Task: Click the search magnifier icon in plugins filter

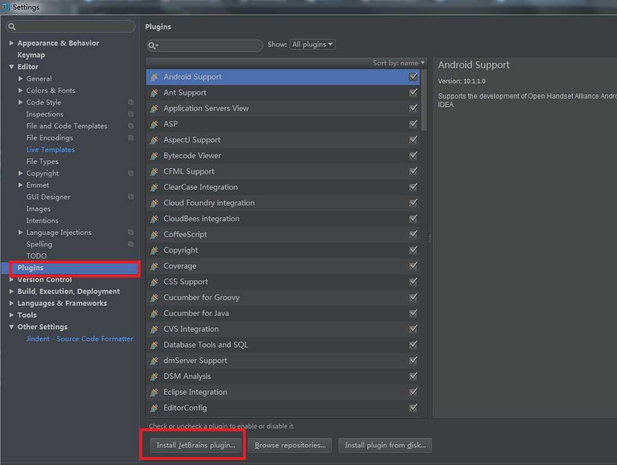Action: [x=153, y=46]
